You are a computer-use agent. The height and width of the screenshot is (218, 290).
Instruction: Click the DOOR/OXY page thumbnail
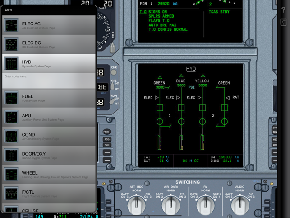[x=11, y=155]
